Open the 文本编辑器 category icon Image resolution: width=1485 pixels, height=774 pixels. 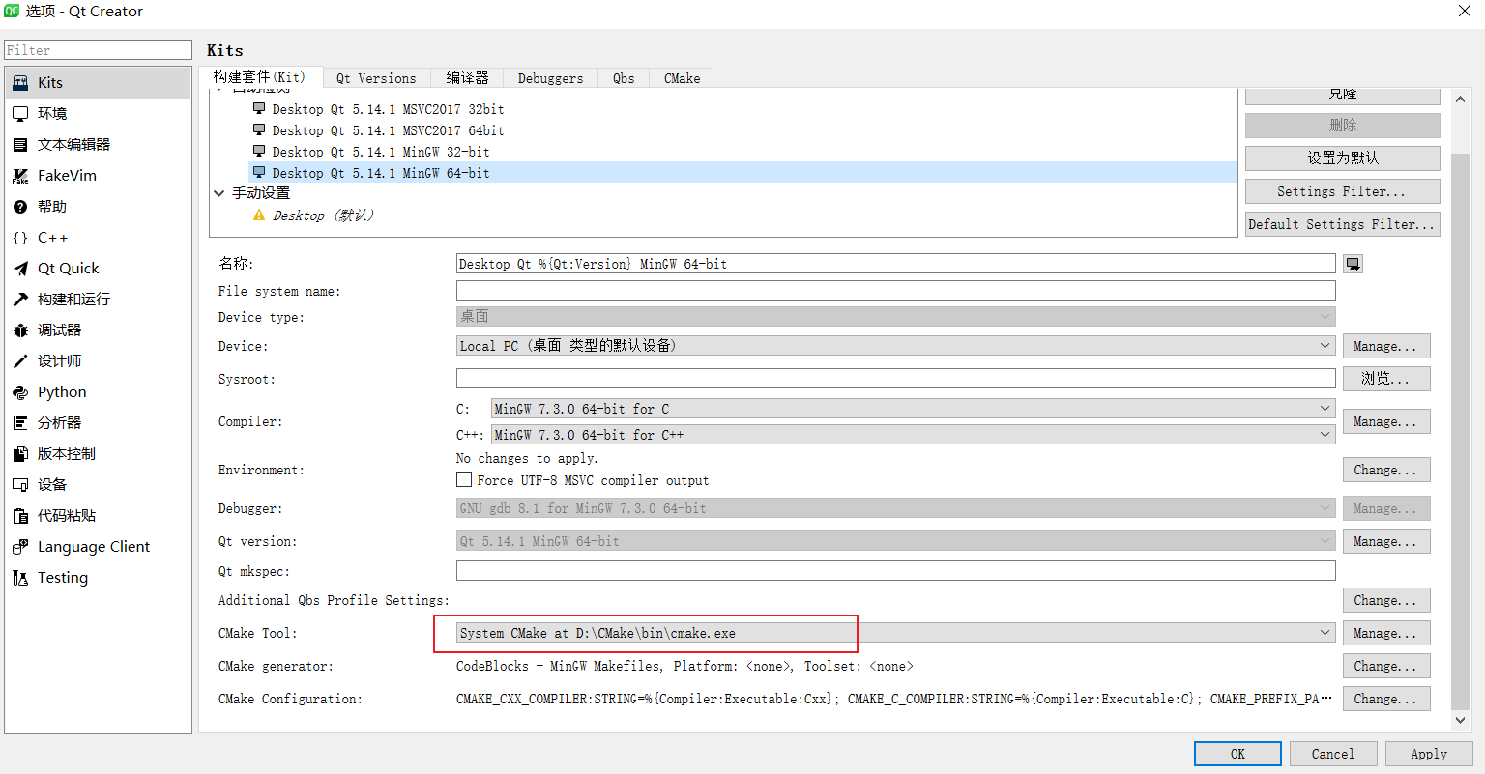tap(20, 145)
